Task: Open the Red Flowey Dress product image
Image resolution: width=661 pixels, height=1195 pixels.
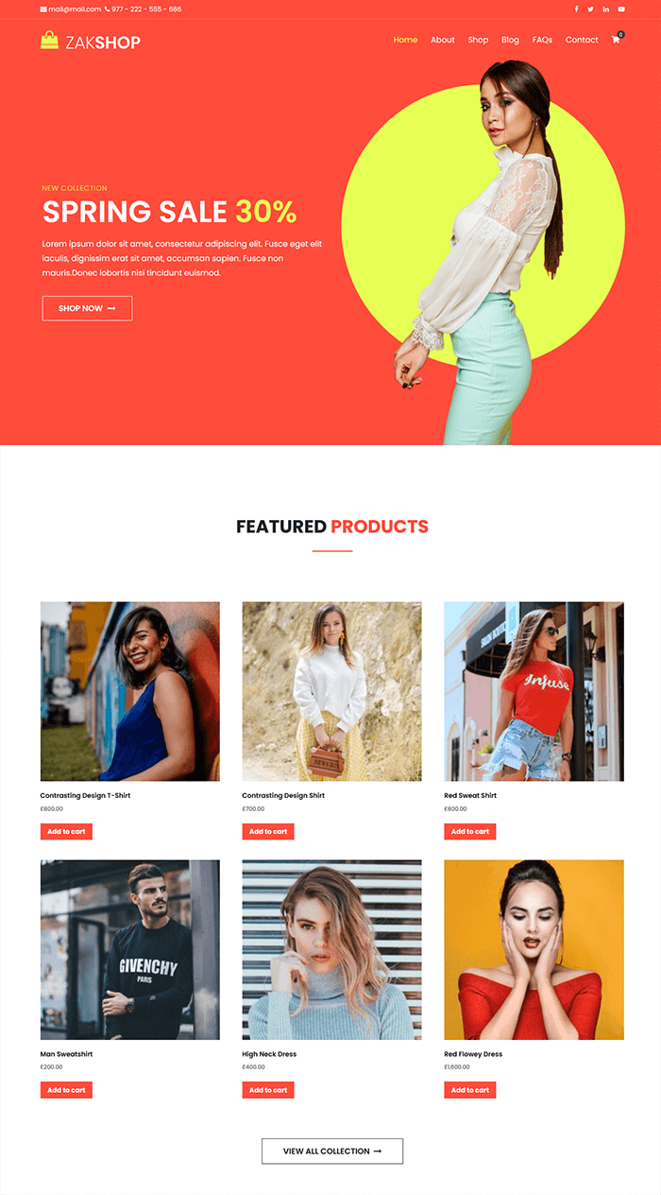Action: pos(534,949)
